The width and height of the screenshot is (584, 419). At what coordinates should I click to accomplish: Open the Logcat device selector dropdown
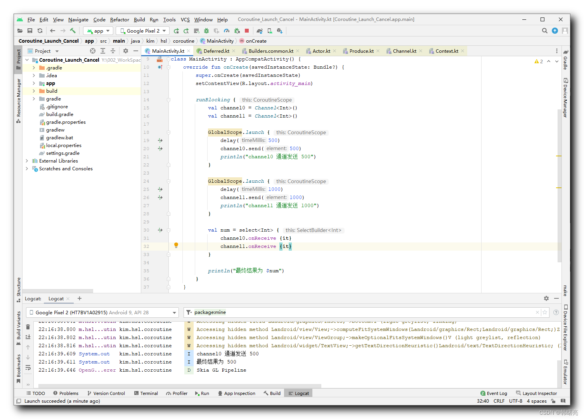pyautogui.click(x=102, y=312)
